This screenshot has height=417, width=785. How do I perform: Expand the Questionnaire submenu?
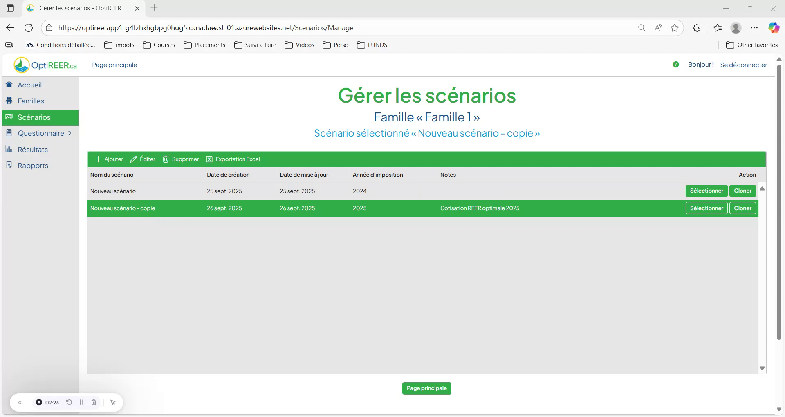(70, 133)
